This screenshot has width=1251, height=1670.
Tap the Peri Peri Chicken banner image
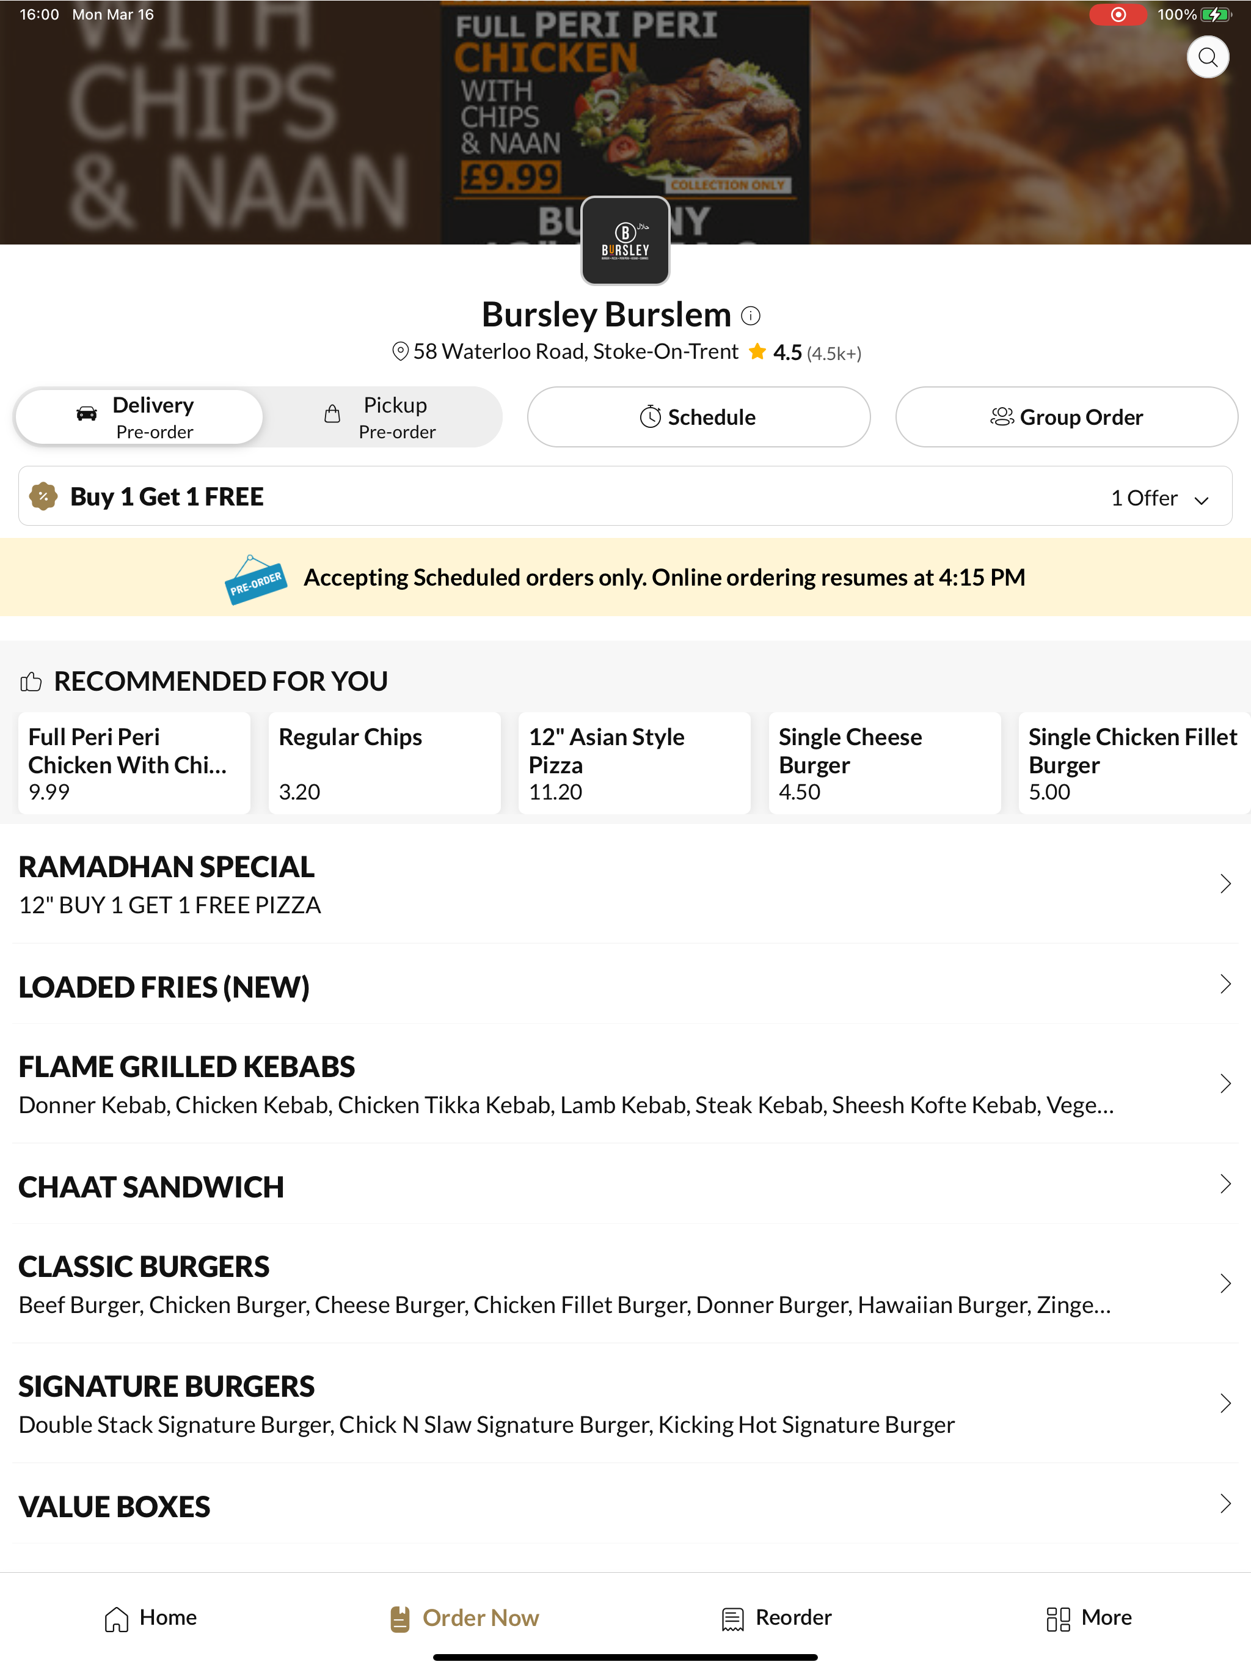pos(625,122)
